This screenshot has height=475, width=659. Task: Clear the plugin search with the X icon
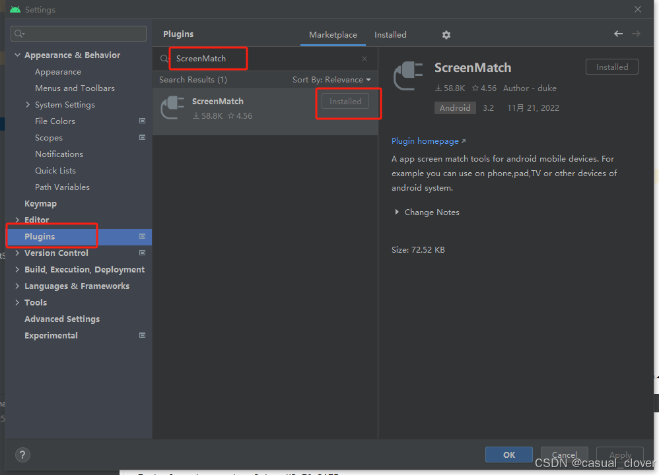(364, 59)
